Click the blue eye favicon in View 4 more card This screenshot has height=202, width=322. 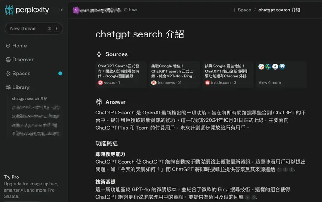[x=282, y=67]
